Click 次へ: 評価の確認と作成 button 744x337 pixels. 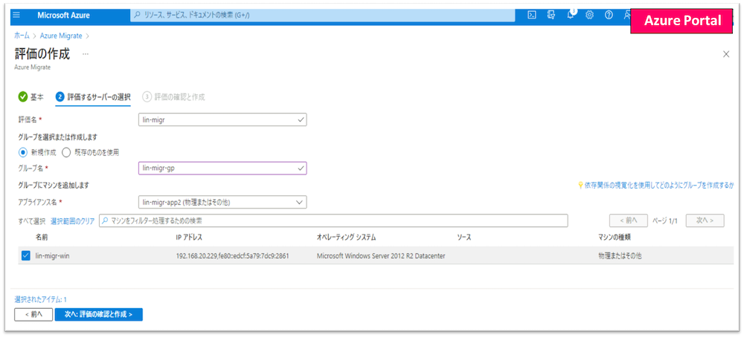point(98,315)
